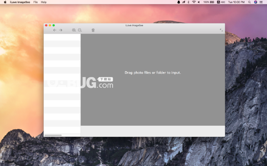Go to the next image with forward arrow
This screenshot has width=267, height=166.
pos(61,30)
